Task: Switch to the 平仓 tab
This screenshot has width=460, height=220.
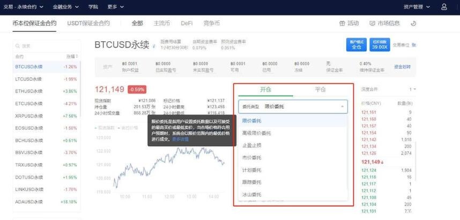Action: [x=320, y=89]
